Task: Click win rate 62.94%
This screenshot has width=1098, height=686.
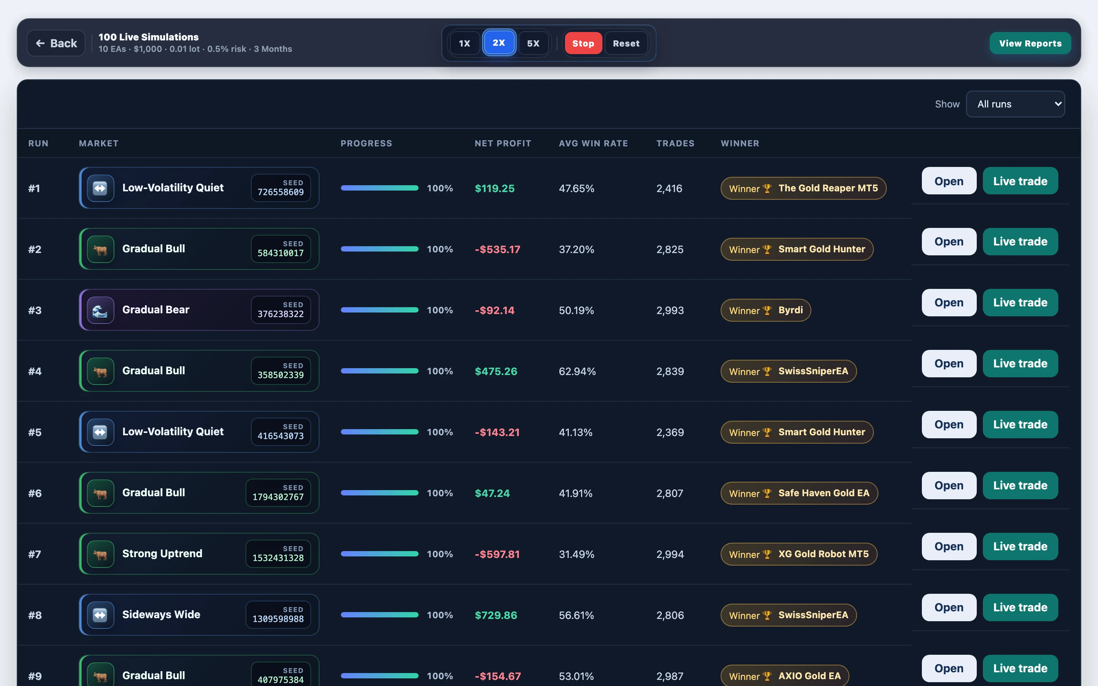Action: point(577,371)
